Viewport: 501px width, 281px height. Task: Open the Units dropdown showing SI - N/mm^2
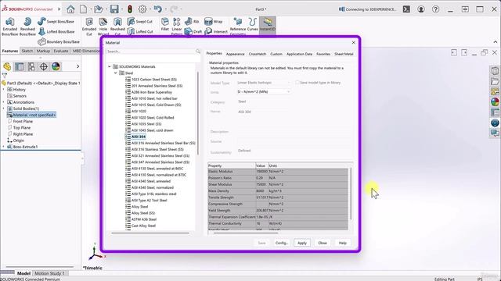(264, 92)
